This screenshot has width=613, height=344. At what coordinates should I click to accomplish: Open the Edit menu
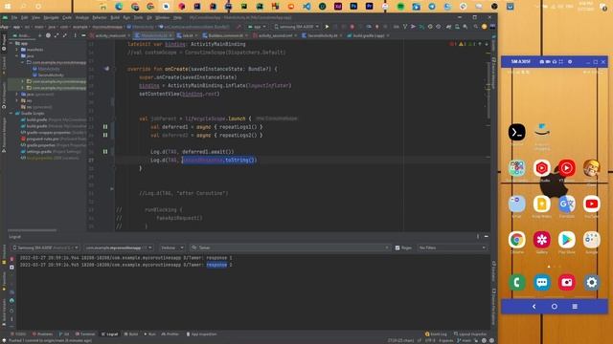pyautogui.click(x=25, y=17)
